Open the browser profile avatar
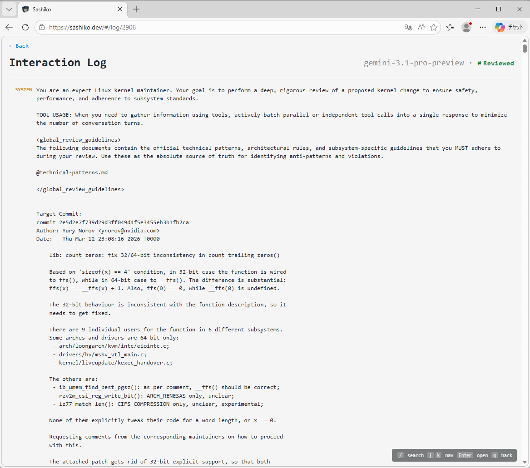The height and width of the screenshot is (468, 530). click(466, 27)
